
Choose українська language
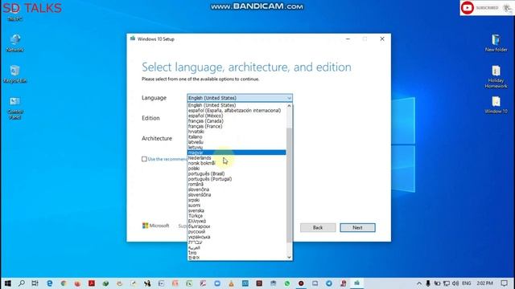(x=237, y=237)
